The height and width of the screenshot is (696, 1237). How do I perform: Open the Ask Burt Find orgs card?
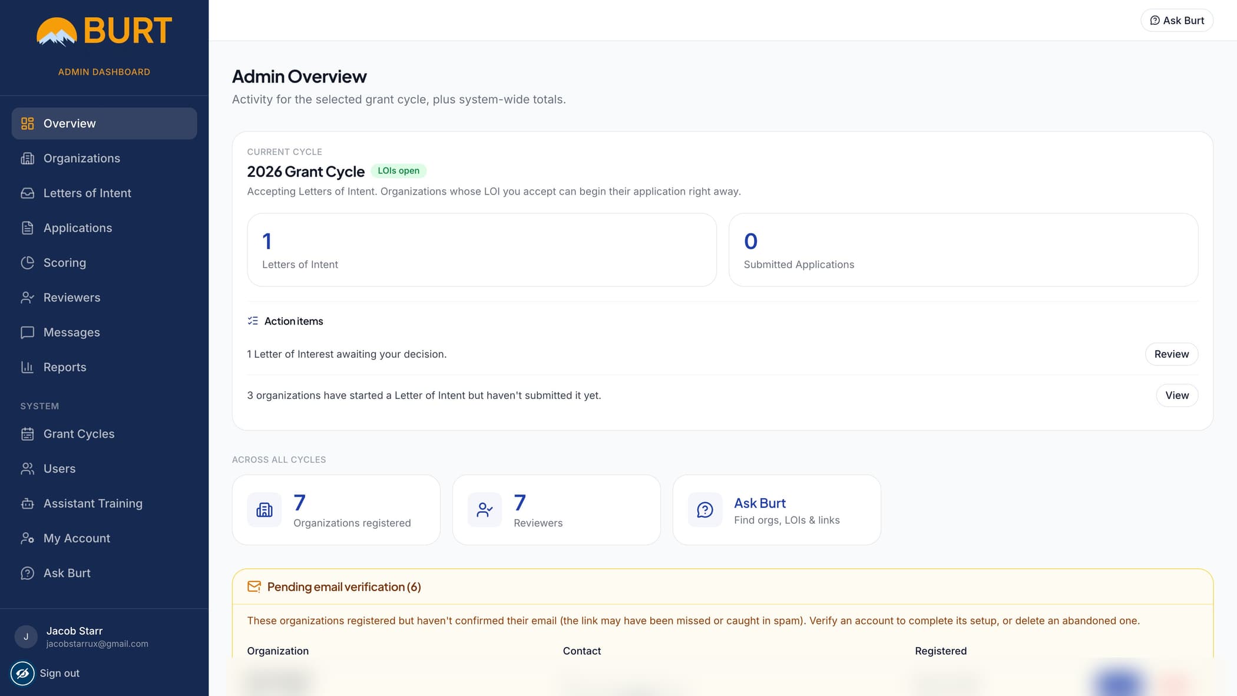coord(776,510)
